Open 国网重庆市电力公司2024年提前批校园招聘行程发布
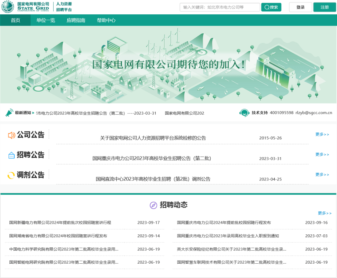 pos(224,223)
